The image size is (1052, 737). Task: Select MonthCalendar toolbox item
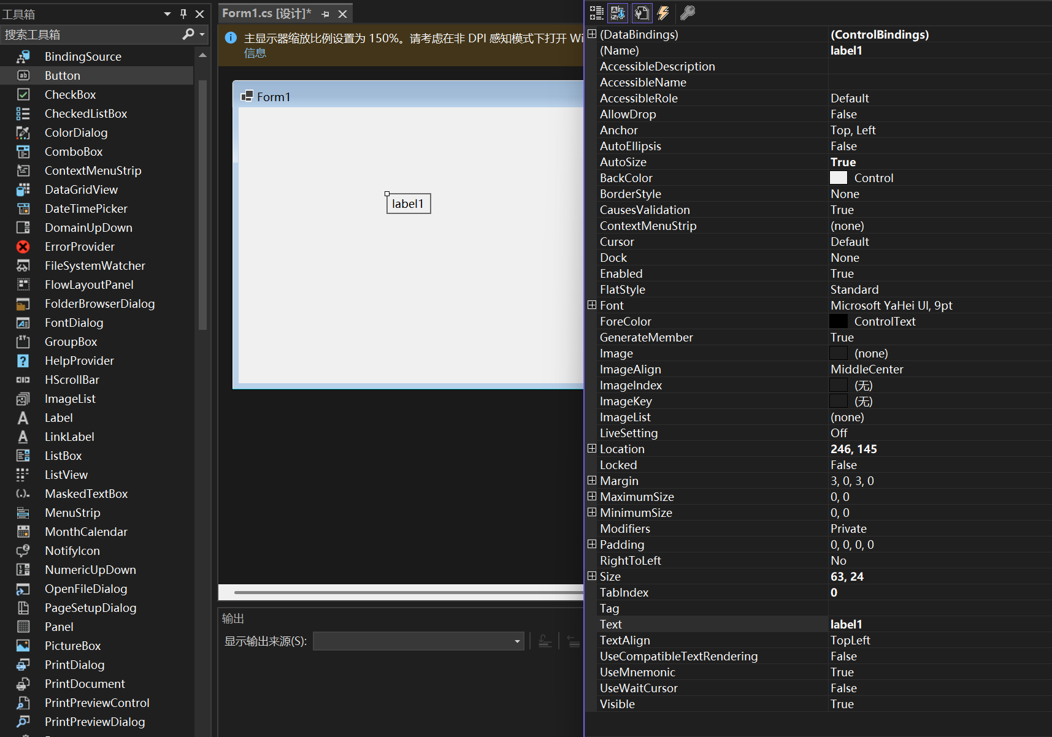97,532
